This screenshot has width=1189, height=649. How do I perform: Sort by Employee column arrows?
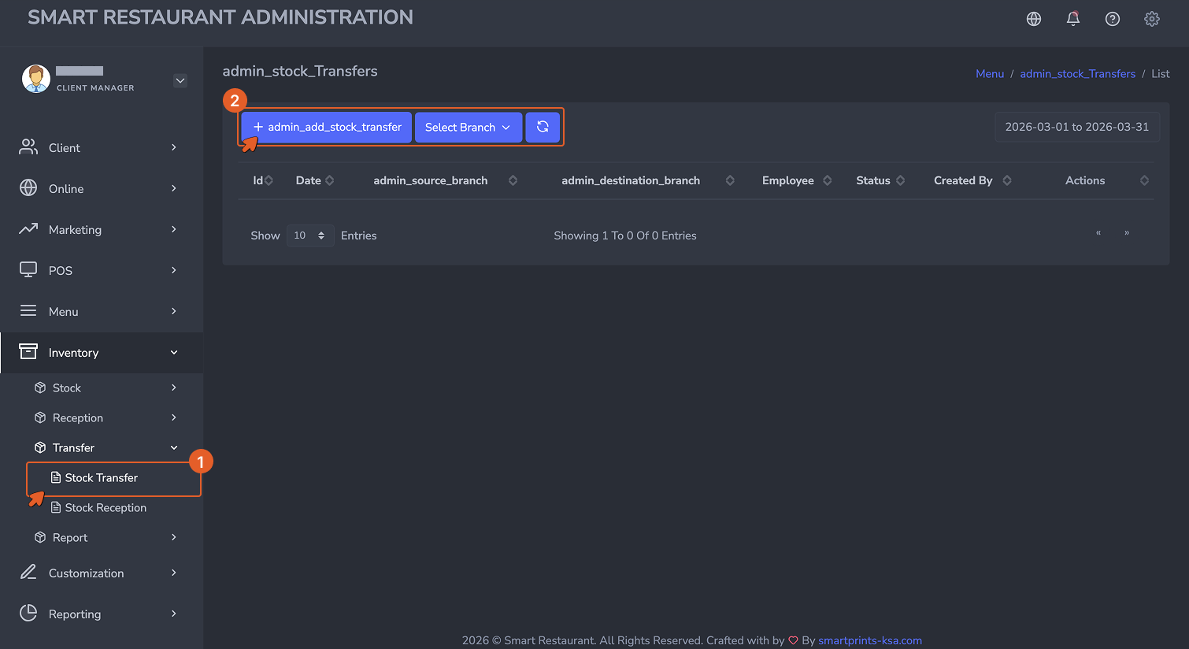point(828,180)
